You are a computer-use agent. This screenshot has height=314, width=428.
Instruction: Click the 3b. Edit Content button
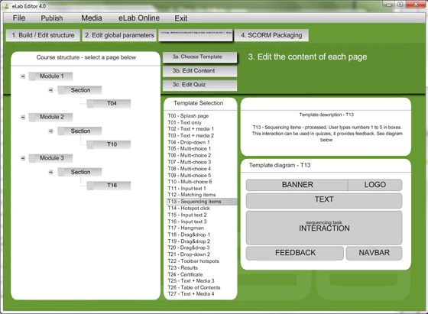(x=199, y=71)
